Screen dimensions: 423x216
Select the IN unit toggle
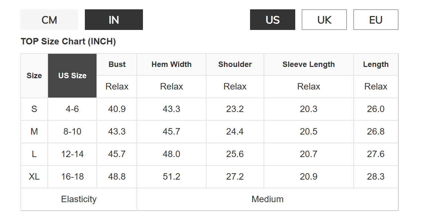tap(114, 20)
